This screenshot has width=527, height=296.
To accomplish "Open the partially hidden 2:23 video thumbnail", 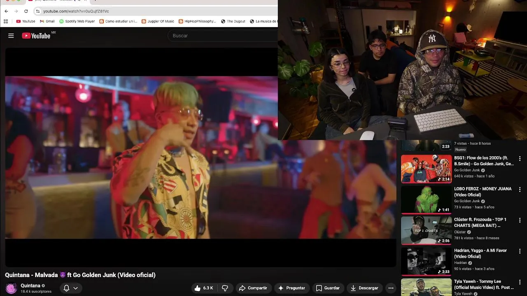I will pyautogui.click(x=426, y=146).
